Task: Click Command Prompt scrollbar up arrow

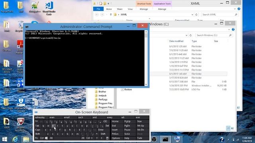Action: pyautogui.click(x=146, y=32)
